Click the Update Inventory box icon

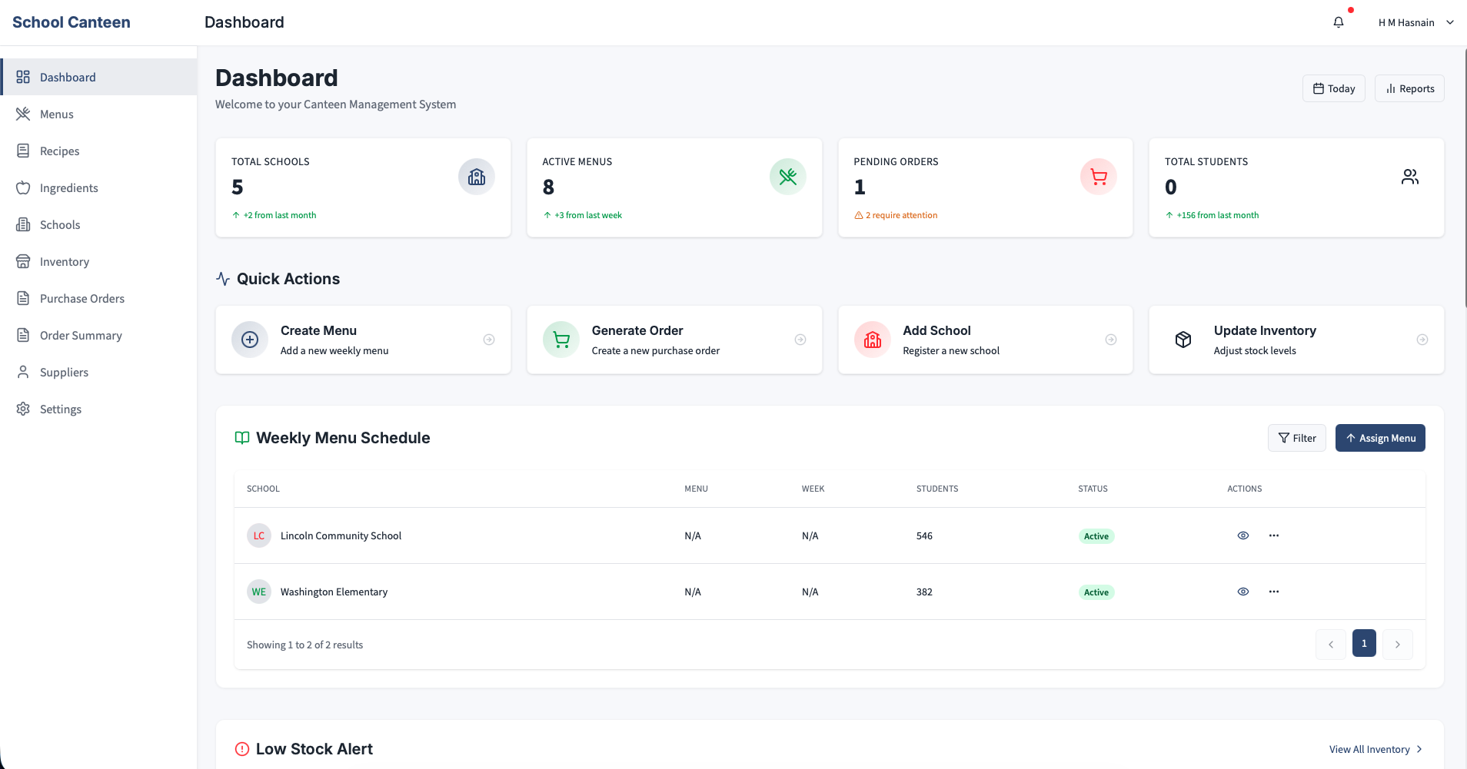[x=1183, y=340]
